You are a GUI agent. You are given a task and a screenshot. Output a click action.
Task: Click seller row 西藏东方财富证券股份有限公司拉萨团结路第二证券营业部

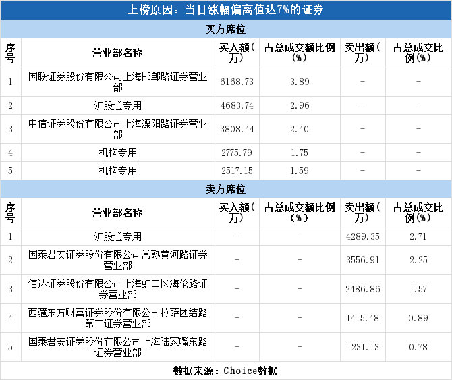click(x=117, y=318)
